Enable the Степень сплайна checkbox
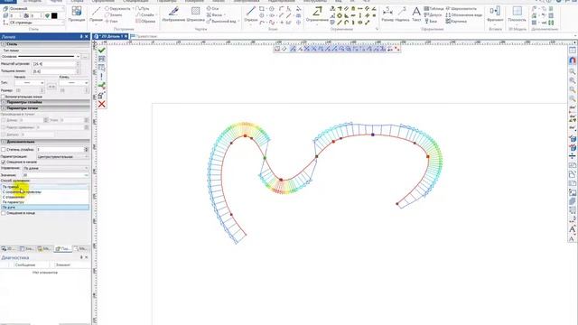The width and height of the screenshot is (578, 325). pos(4,150)
